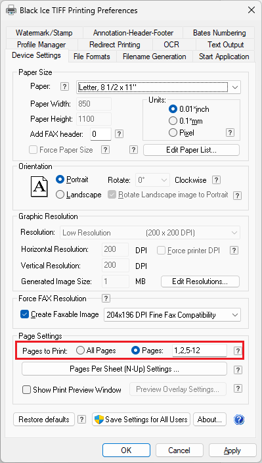This screenshot has height=463, width=262.
Task: Click the Pages range input field
Action: [200, 351]
